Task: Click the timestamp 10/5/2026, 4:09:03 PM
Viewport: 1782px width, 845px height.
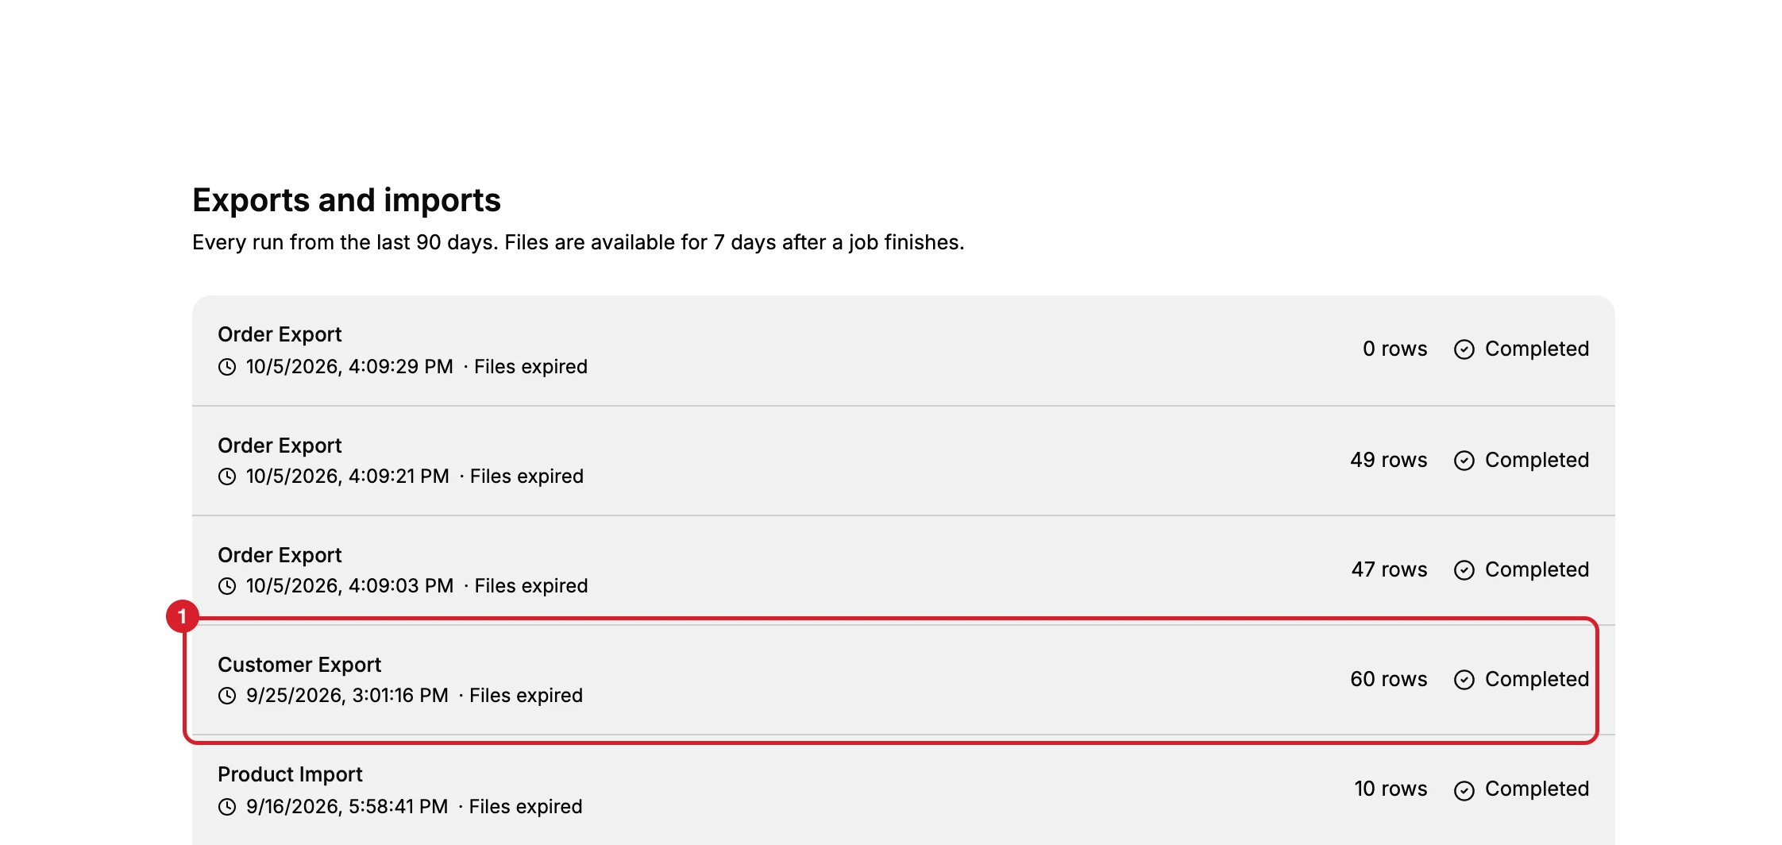Action: tap(349, 586)
